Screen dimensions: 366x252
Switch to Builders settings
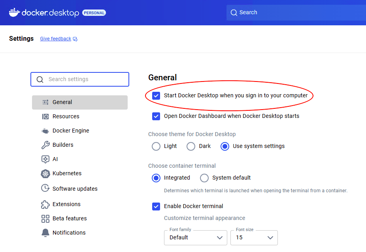click(x=80, y=145)
